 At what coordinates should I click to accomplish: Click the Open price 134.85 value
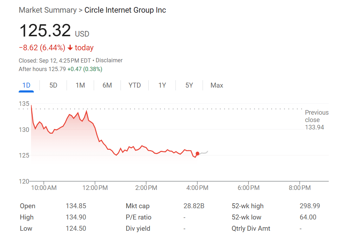coord(76,206)
